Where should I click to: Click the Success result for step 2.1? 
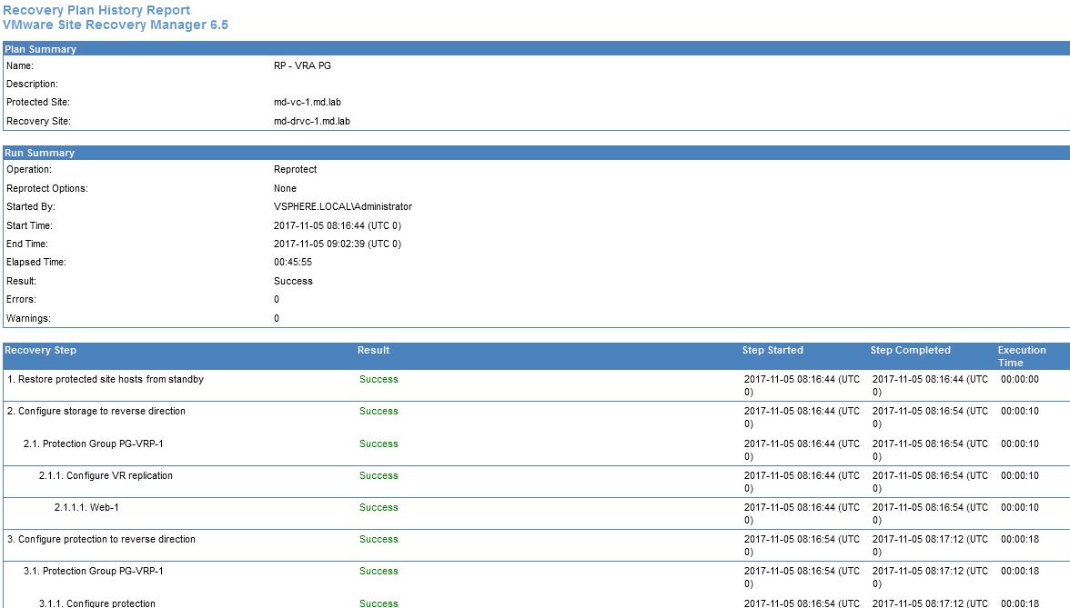point(379,444)
